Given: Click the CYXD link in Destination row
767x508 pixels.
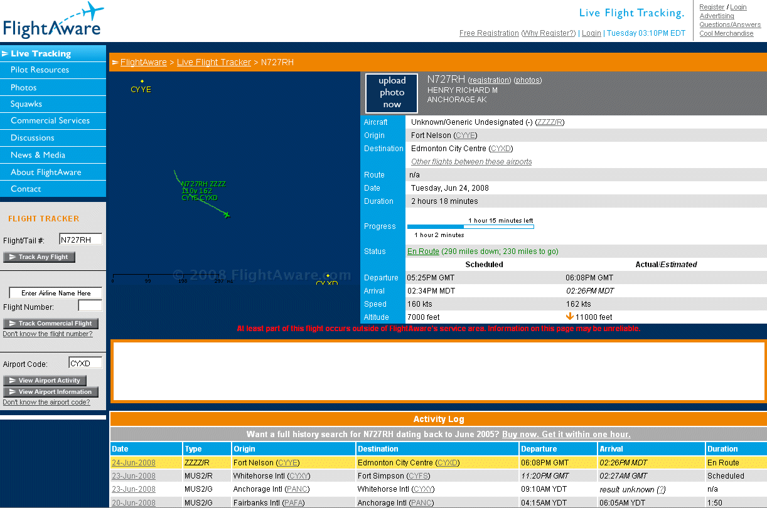Looking at the screenshot, I should 501,149.
